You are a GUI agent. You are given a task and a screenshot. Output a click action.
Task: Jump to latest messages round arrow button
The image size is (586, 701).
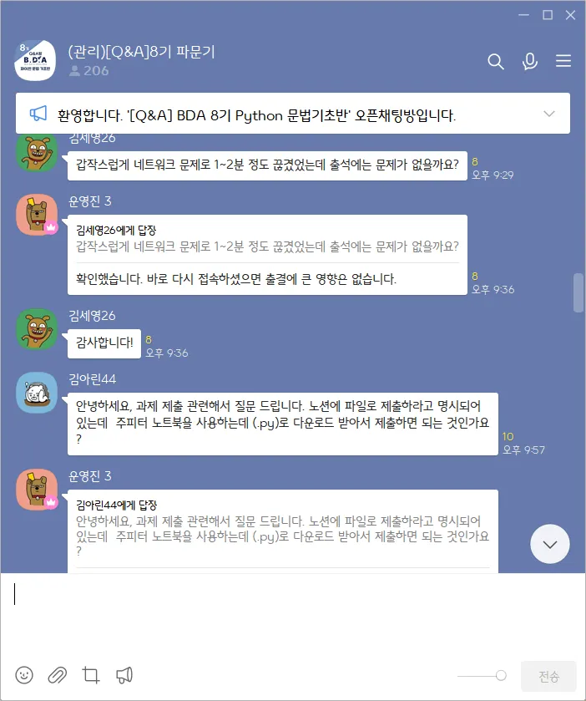550,544
